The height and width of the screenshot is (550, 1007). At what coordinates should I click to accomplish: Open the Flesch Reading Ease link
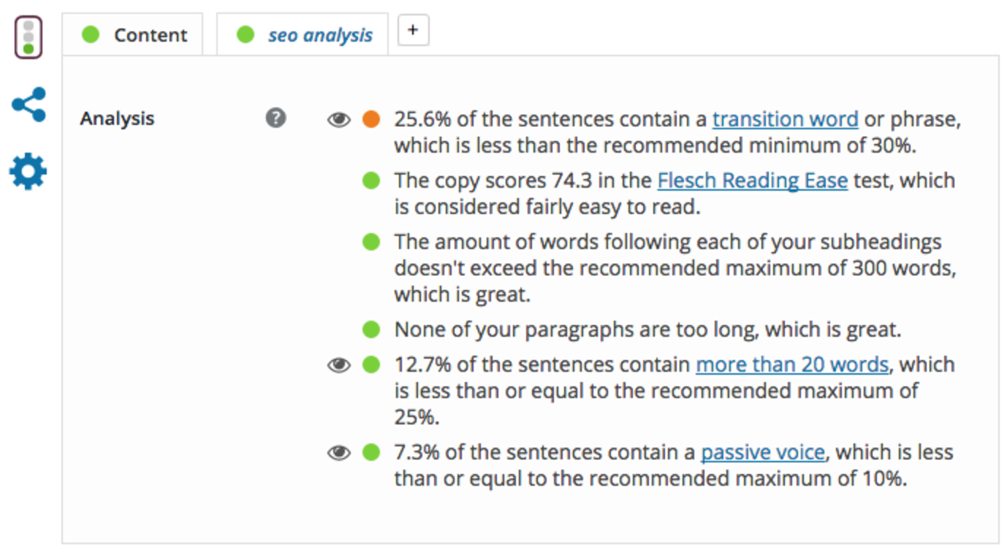click(x=752, y=180)
